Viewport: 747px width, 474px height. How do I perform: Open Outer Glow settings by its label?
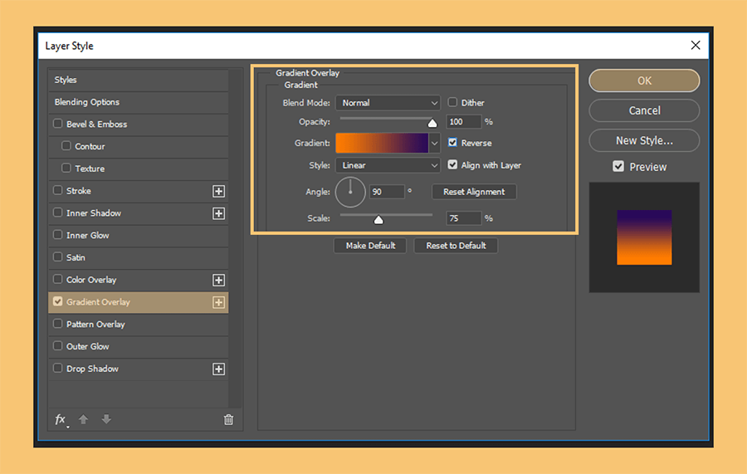click(x=88, y=346)
